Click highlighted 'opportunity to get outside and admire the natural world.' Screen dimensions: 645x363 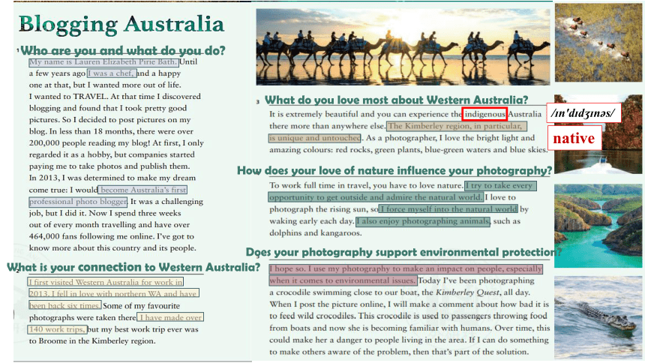(x=376, y=197)
